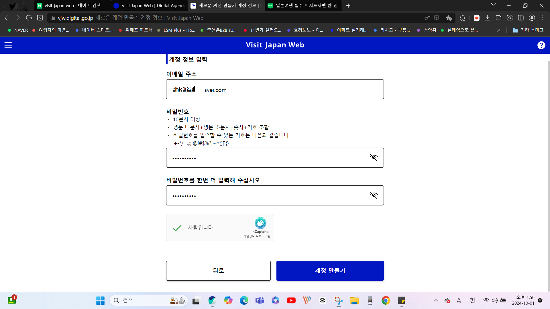Click the bookmark star icon
This screenshot has height=309, width=550.
[449, 18]
